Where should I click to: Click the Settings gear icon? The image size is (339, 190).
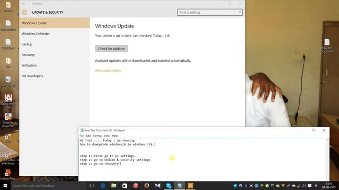24,12
